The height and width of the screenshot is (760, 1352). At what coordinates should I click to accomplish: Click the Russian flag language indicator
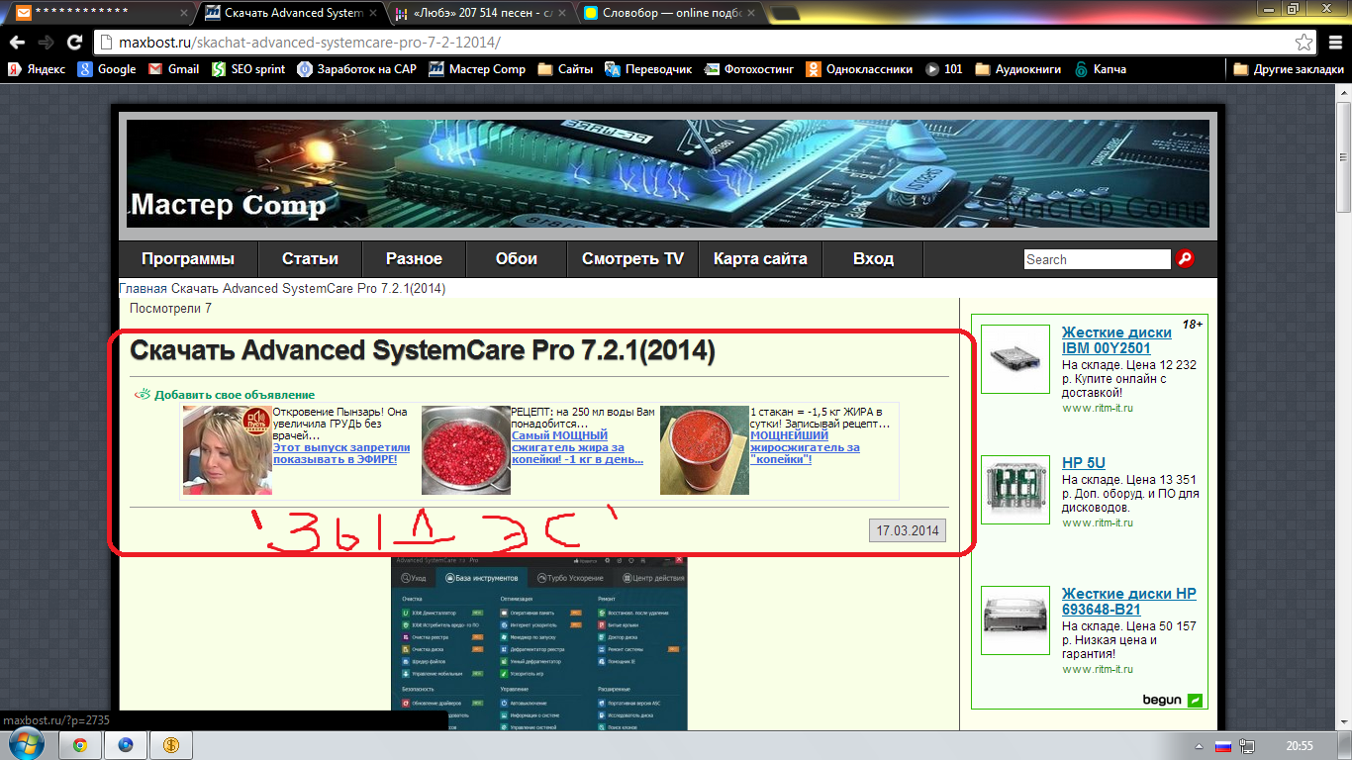(1222, 745)
